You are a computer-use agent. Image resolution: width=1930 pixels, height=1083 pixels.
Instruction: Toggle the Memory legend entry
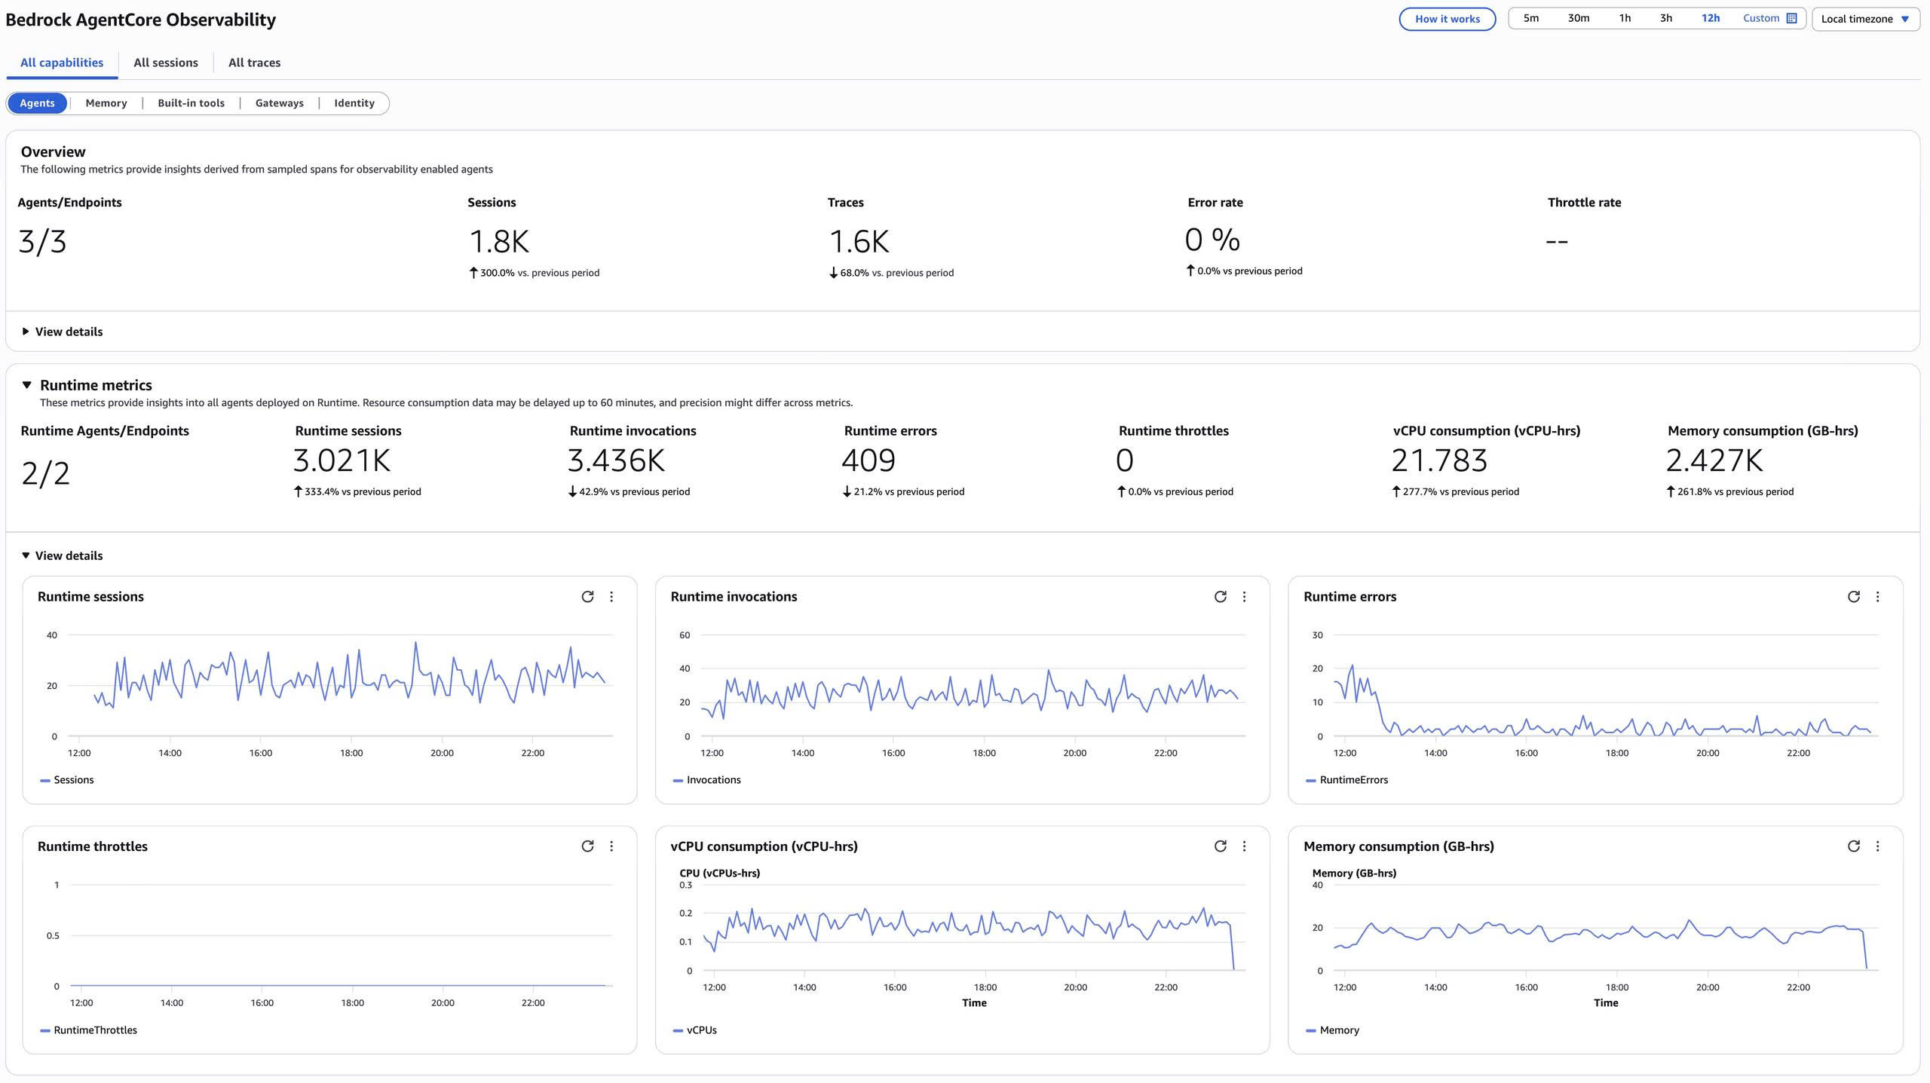pos(1332,1030)
